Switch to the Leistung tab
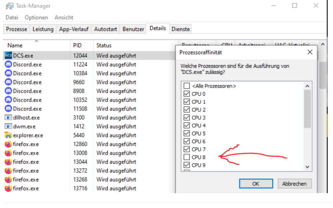The width and height of the screenshot is (333, 208). pyautogui.click(x=43, y=29)
